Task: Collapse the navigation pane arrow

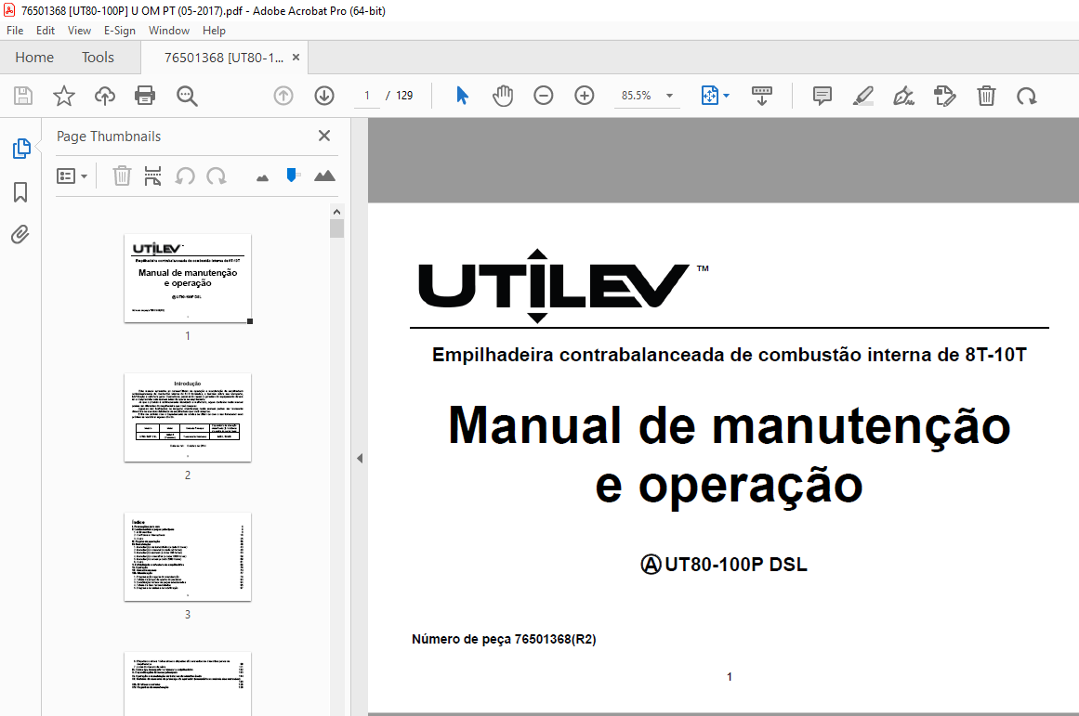Action: (360, 458)
